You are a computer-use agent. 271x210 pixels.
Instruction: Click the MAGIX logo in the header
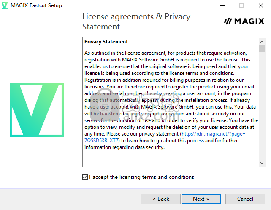point(244,21)
